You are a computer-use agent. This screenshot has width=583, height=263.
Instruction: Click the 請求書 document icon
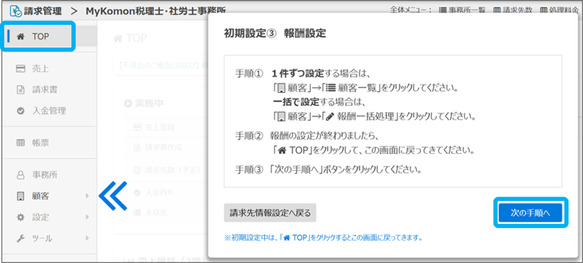[20, 89]
